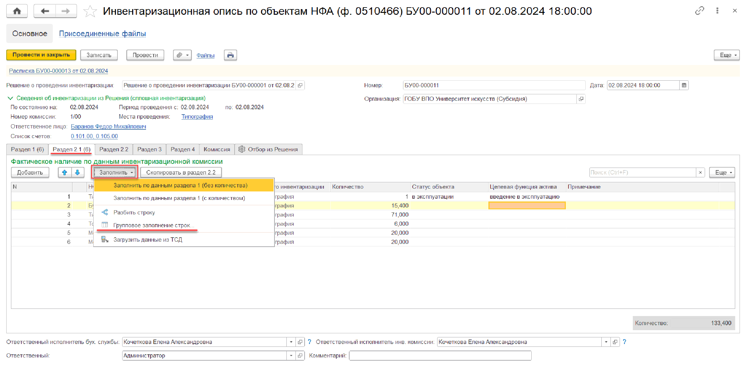Collapse the inventory details section from Решение
This screenshot has width=749, height=365.
tap(10, 98)
